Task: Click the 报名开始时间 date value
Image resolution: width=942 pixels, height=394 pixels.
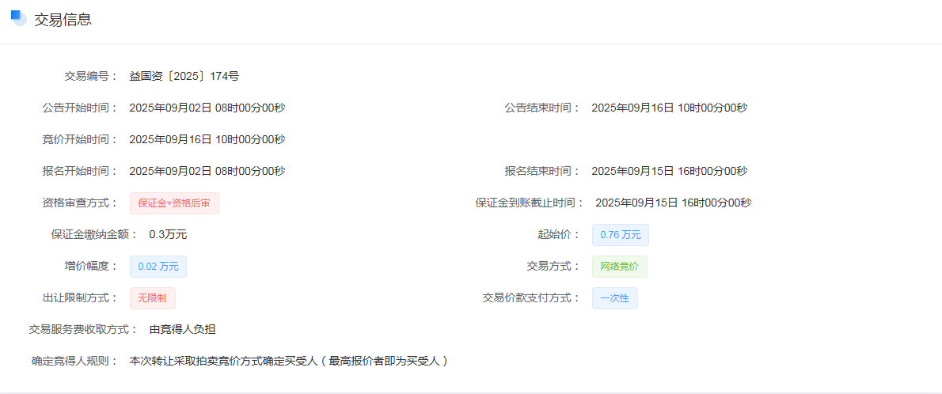Action: click(207, 171)
